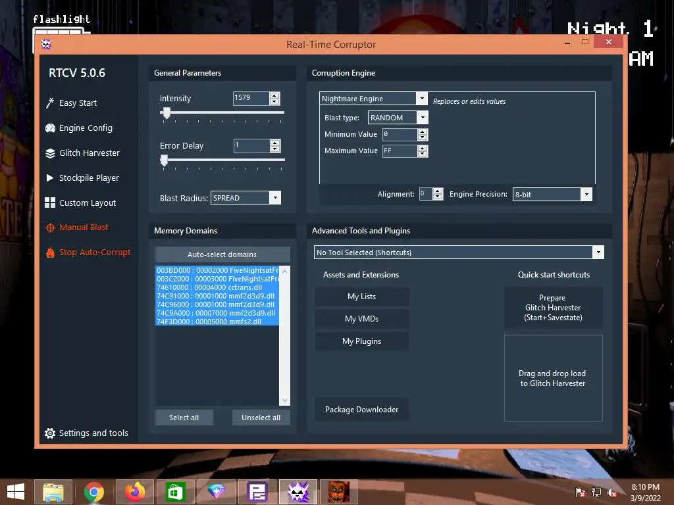Click the network tray icon
Image resolution: width=674 pixels, height=505 pixels.
pos(596,493)
